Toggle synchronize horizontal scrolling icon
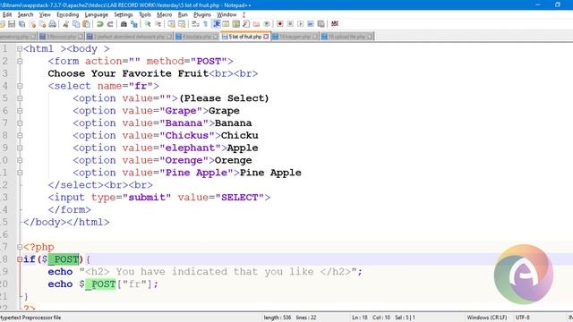This screenshot has width=573, height=322. click(x=182, y=24)
